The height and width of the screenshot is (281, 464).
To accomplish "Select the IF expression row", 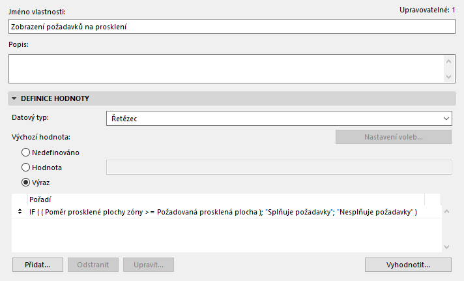I will [x=223, y=213].
